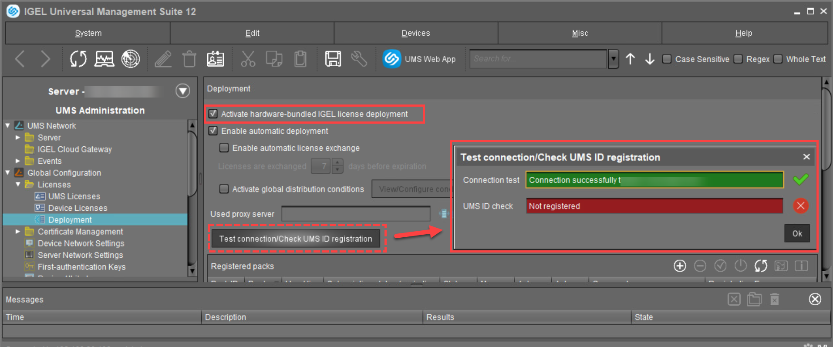Expand the Certificate Management tree node
The image size is (833, 347).
(x=18, y=232)
